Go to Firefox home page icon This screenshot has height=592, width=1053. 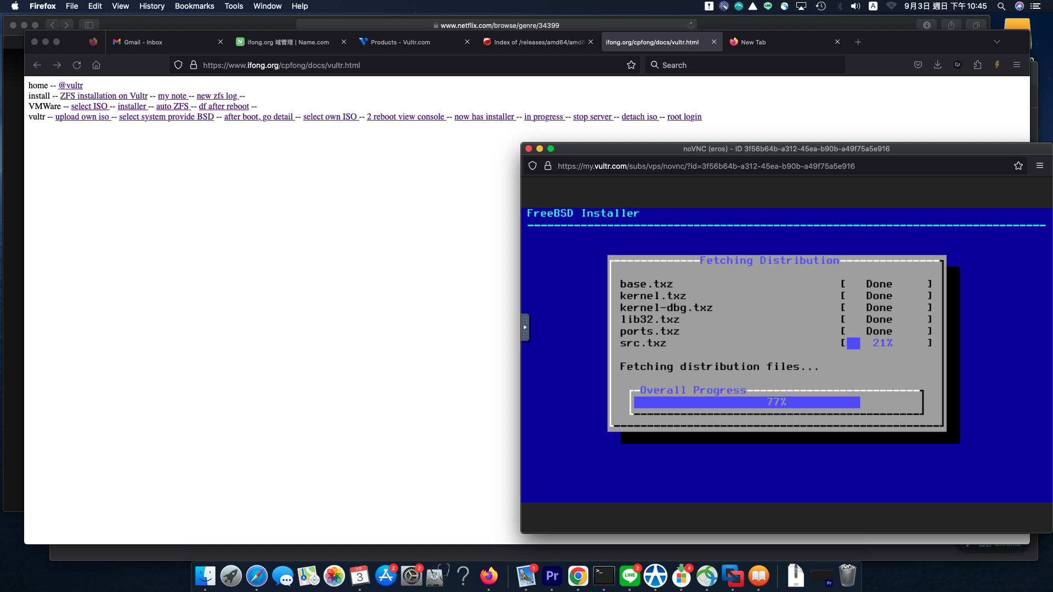pos(97,65)
